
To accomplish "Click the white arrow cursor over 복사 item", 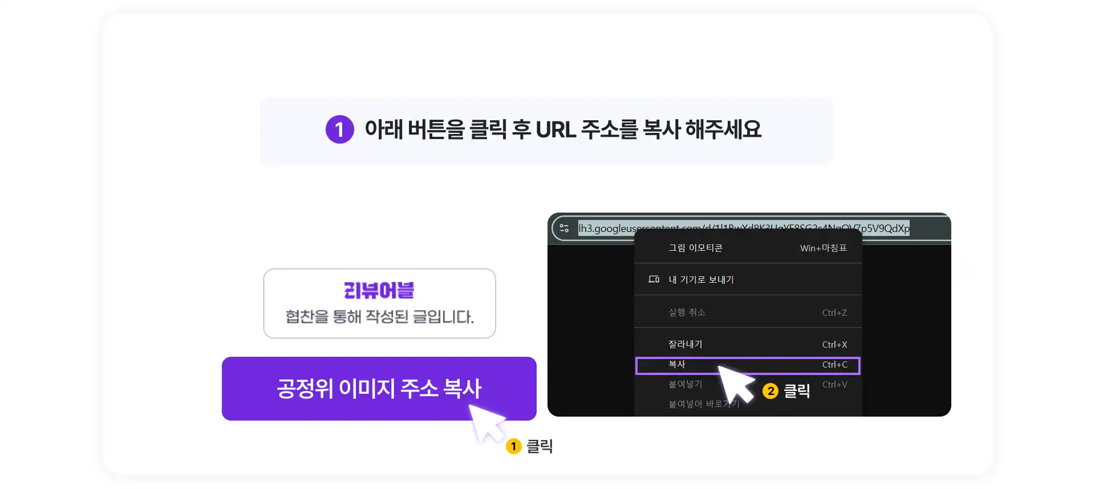I will pos(735,384).
